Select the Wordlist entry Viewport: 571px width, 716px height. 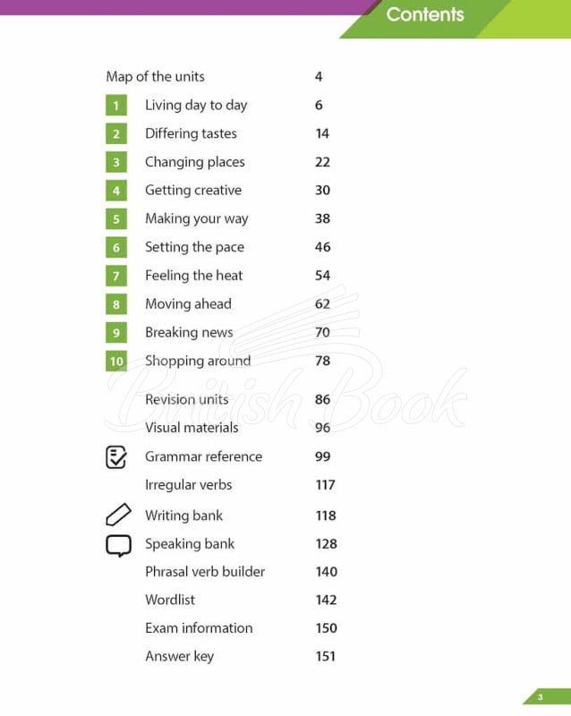tap(170, 600)
